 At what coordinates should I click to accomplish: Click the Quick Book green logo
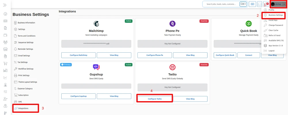pos(249,24)
